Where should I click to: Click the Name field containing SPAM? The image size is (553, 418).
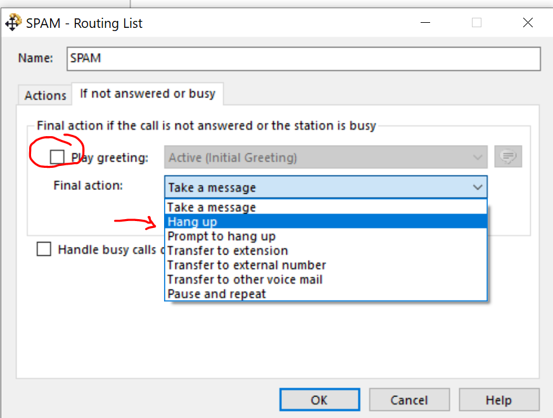pyautogui.click(x=303, y=58)
